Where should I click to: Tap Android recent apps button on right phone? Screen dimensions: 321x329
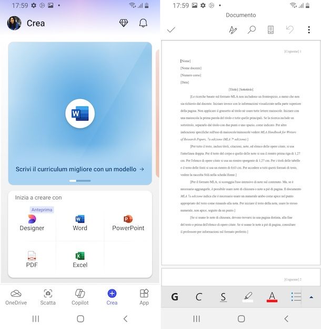point(196,318)
